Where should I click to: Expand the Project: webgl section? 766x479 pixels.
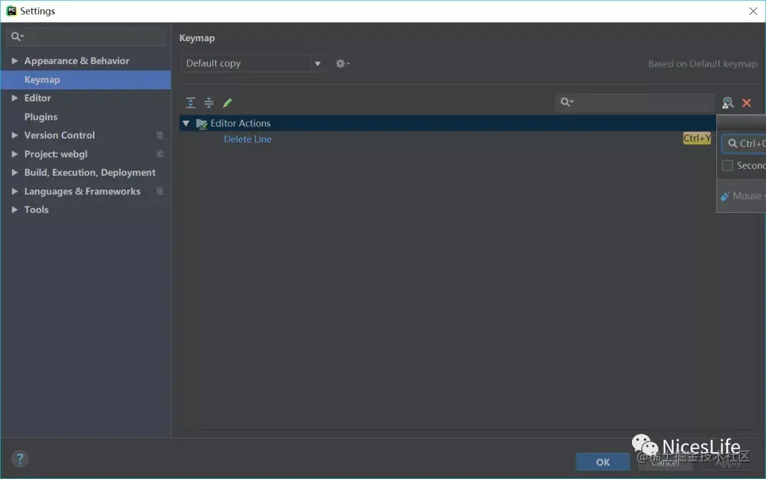[15, 154]
